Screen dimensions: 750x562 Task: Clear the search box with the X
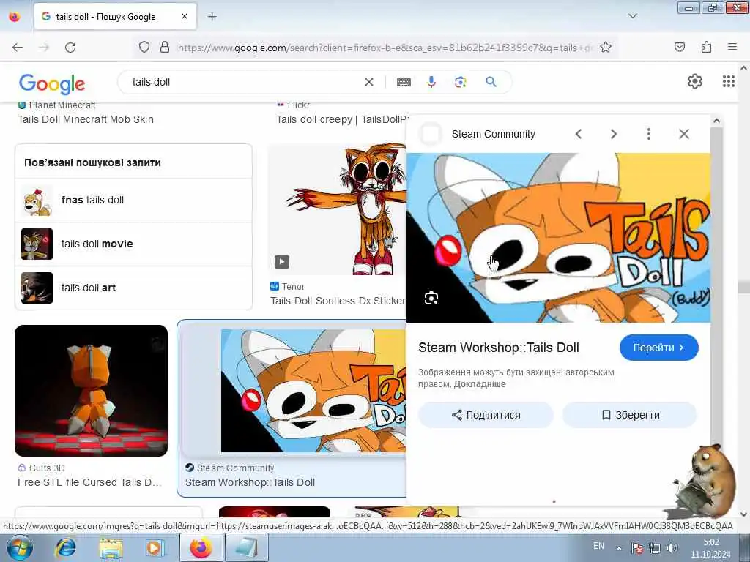click(x=369, y=82)
